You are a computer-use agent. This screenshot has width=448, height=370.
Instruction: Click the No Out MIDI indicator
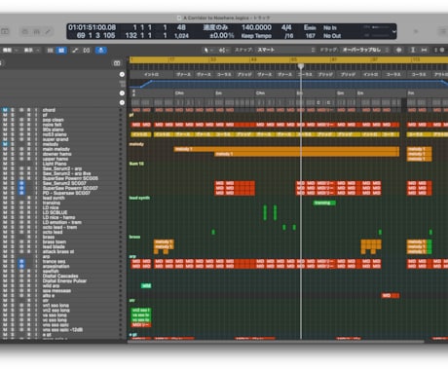pyautogui.click(x=332, y=36)
